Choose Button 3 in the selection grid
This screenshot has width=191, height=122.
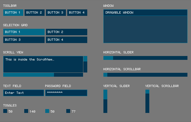(24, 40)
